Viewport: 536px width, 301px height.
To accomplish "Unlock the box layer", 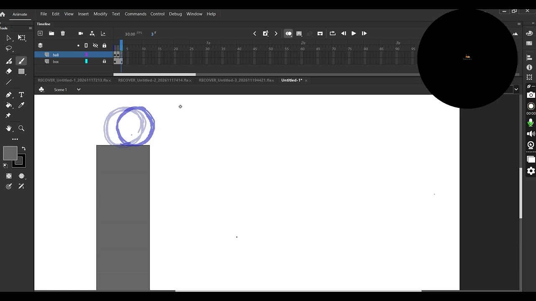I will [x=104, y=61].
